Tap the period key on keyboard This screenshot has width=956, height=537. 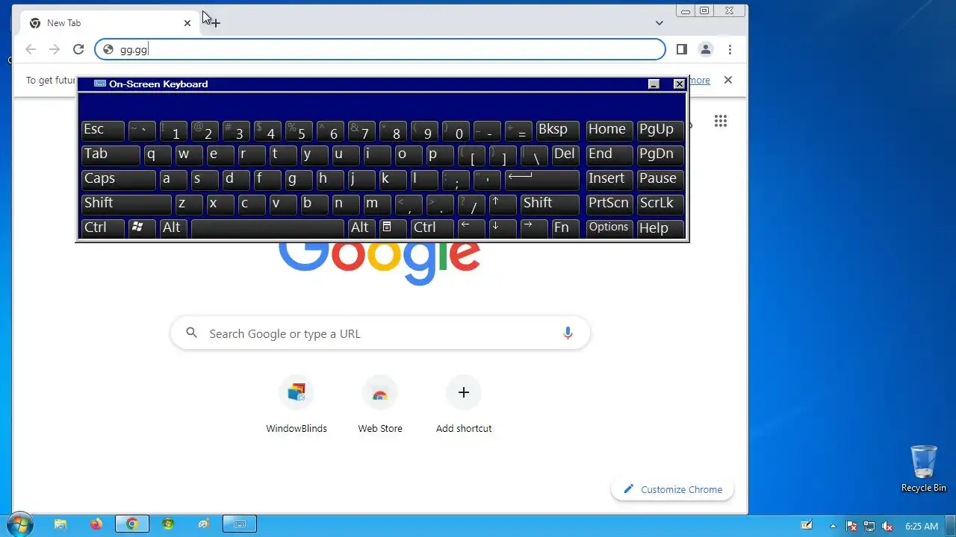[x=440, y=204]
